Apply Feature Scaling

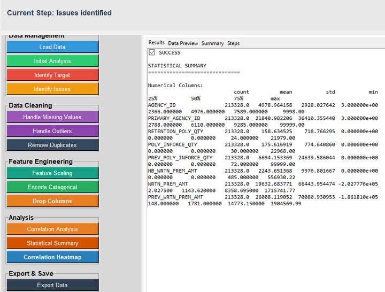click(x=52, y=173)
